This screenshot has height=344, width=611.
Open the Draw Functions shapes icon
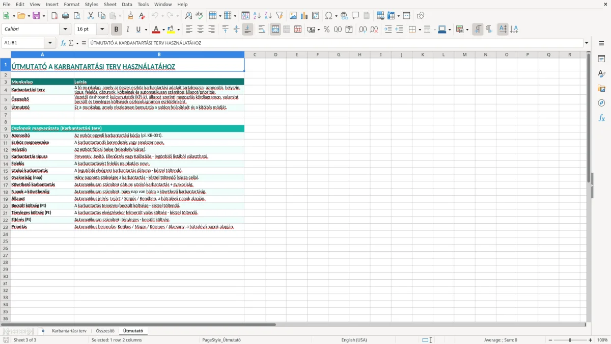click(421, 16)
